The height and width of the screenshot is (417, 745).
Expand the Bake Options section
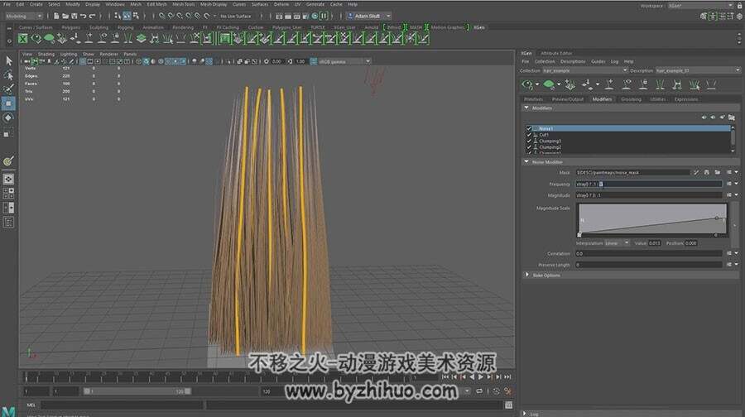526,275
